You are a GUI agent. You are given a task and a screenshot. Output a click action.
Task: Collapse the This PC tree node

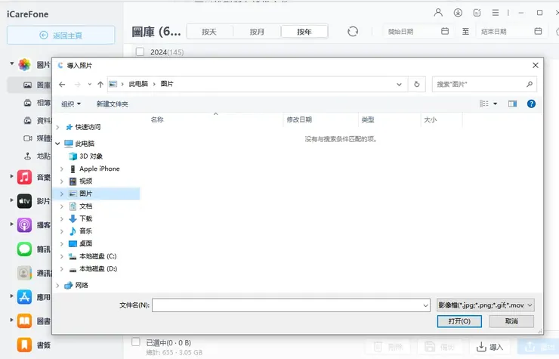57,144
